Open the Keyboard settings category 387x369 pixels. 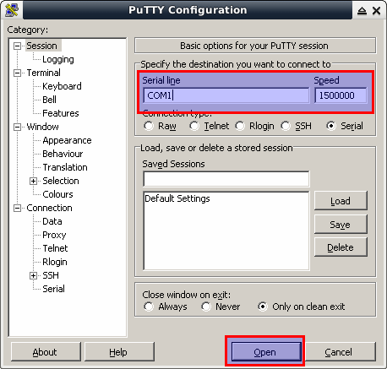tap(62, 86)
